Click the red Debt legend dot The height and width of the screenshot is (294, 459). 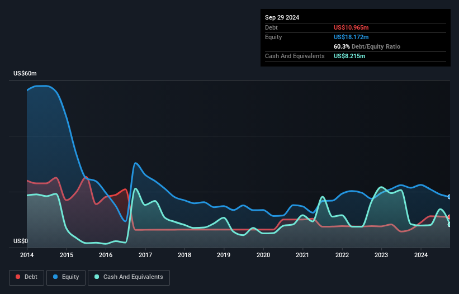tap(18, 277)
